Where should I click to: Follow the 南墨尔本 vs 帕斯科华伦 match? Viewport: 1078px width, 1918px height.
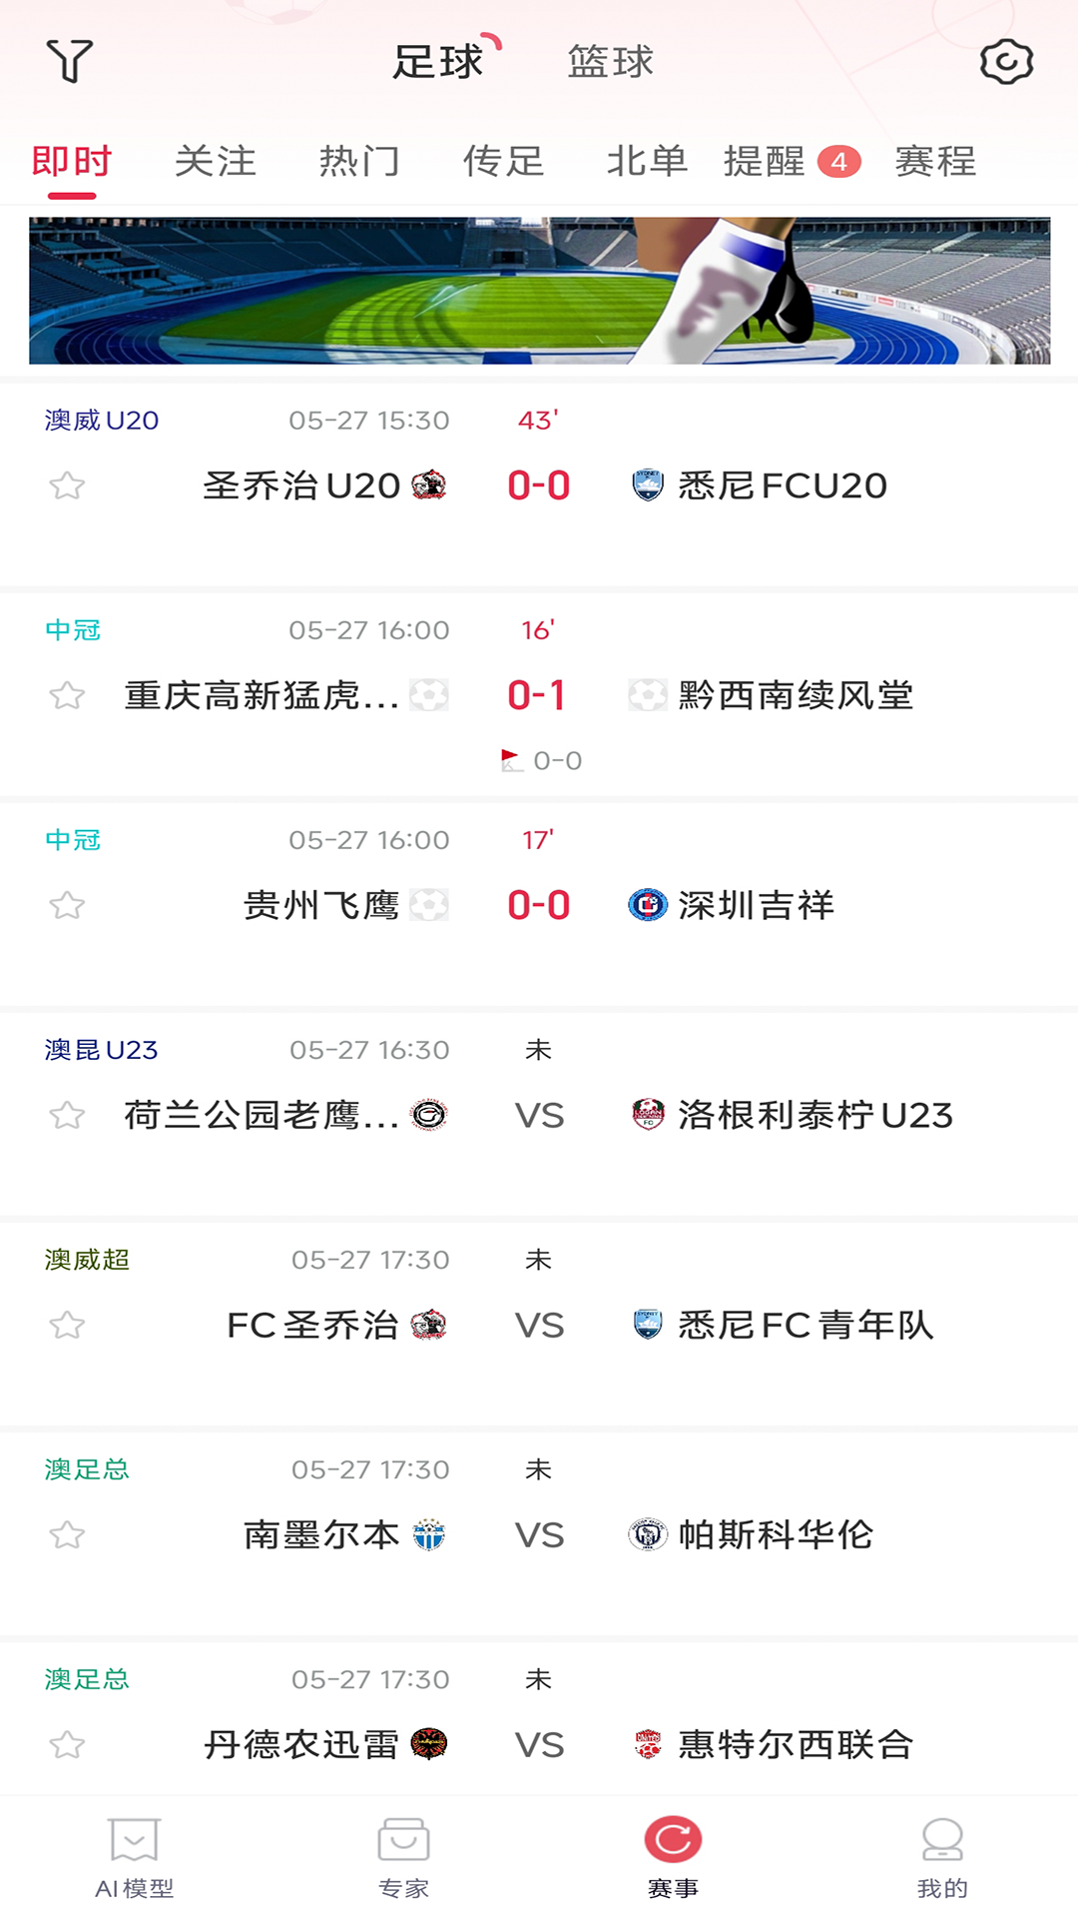(67, 1535)
